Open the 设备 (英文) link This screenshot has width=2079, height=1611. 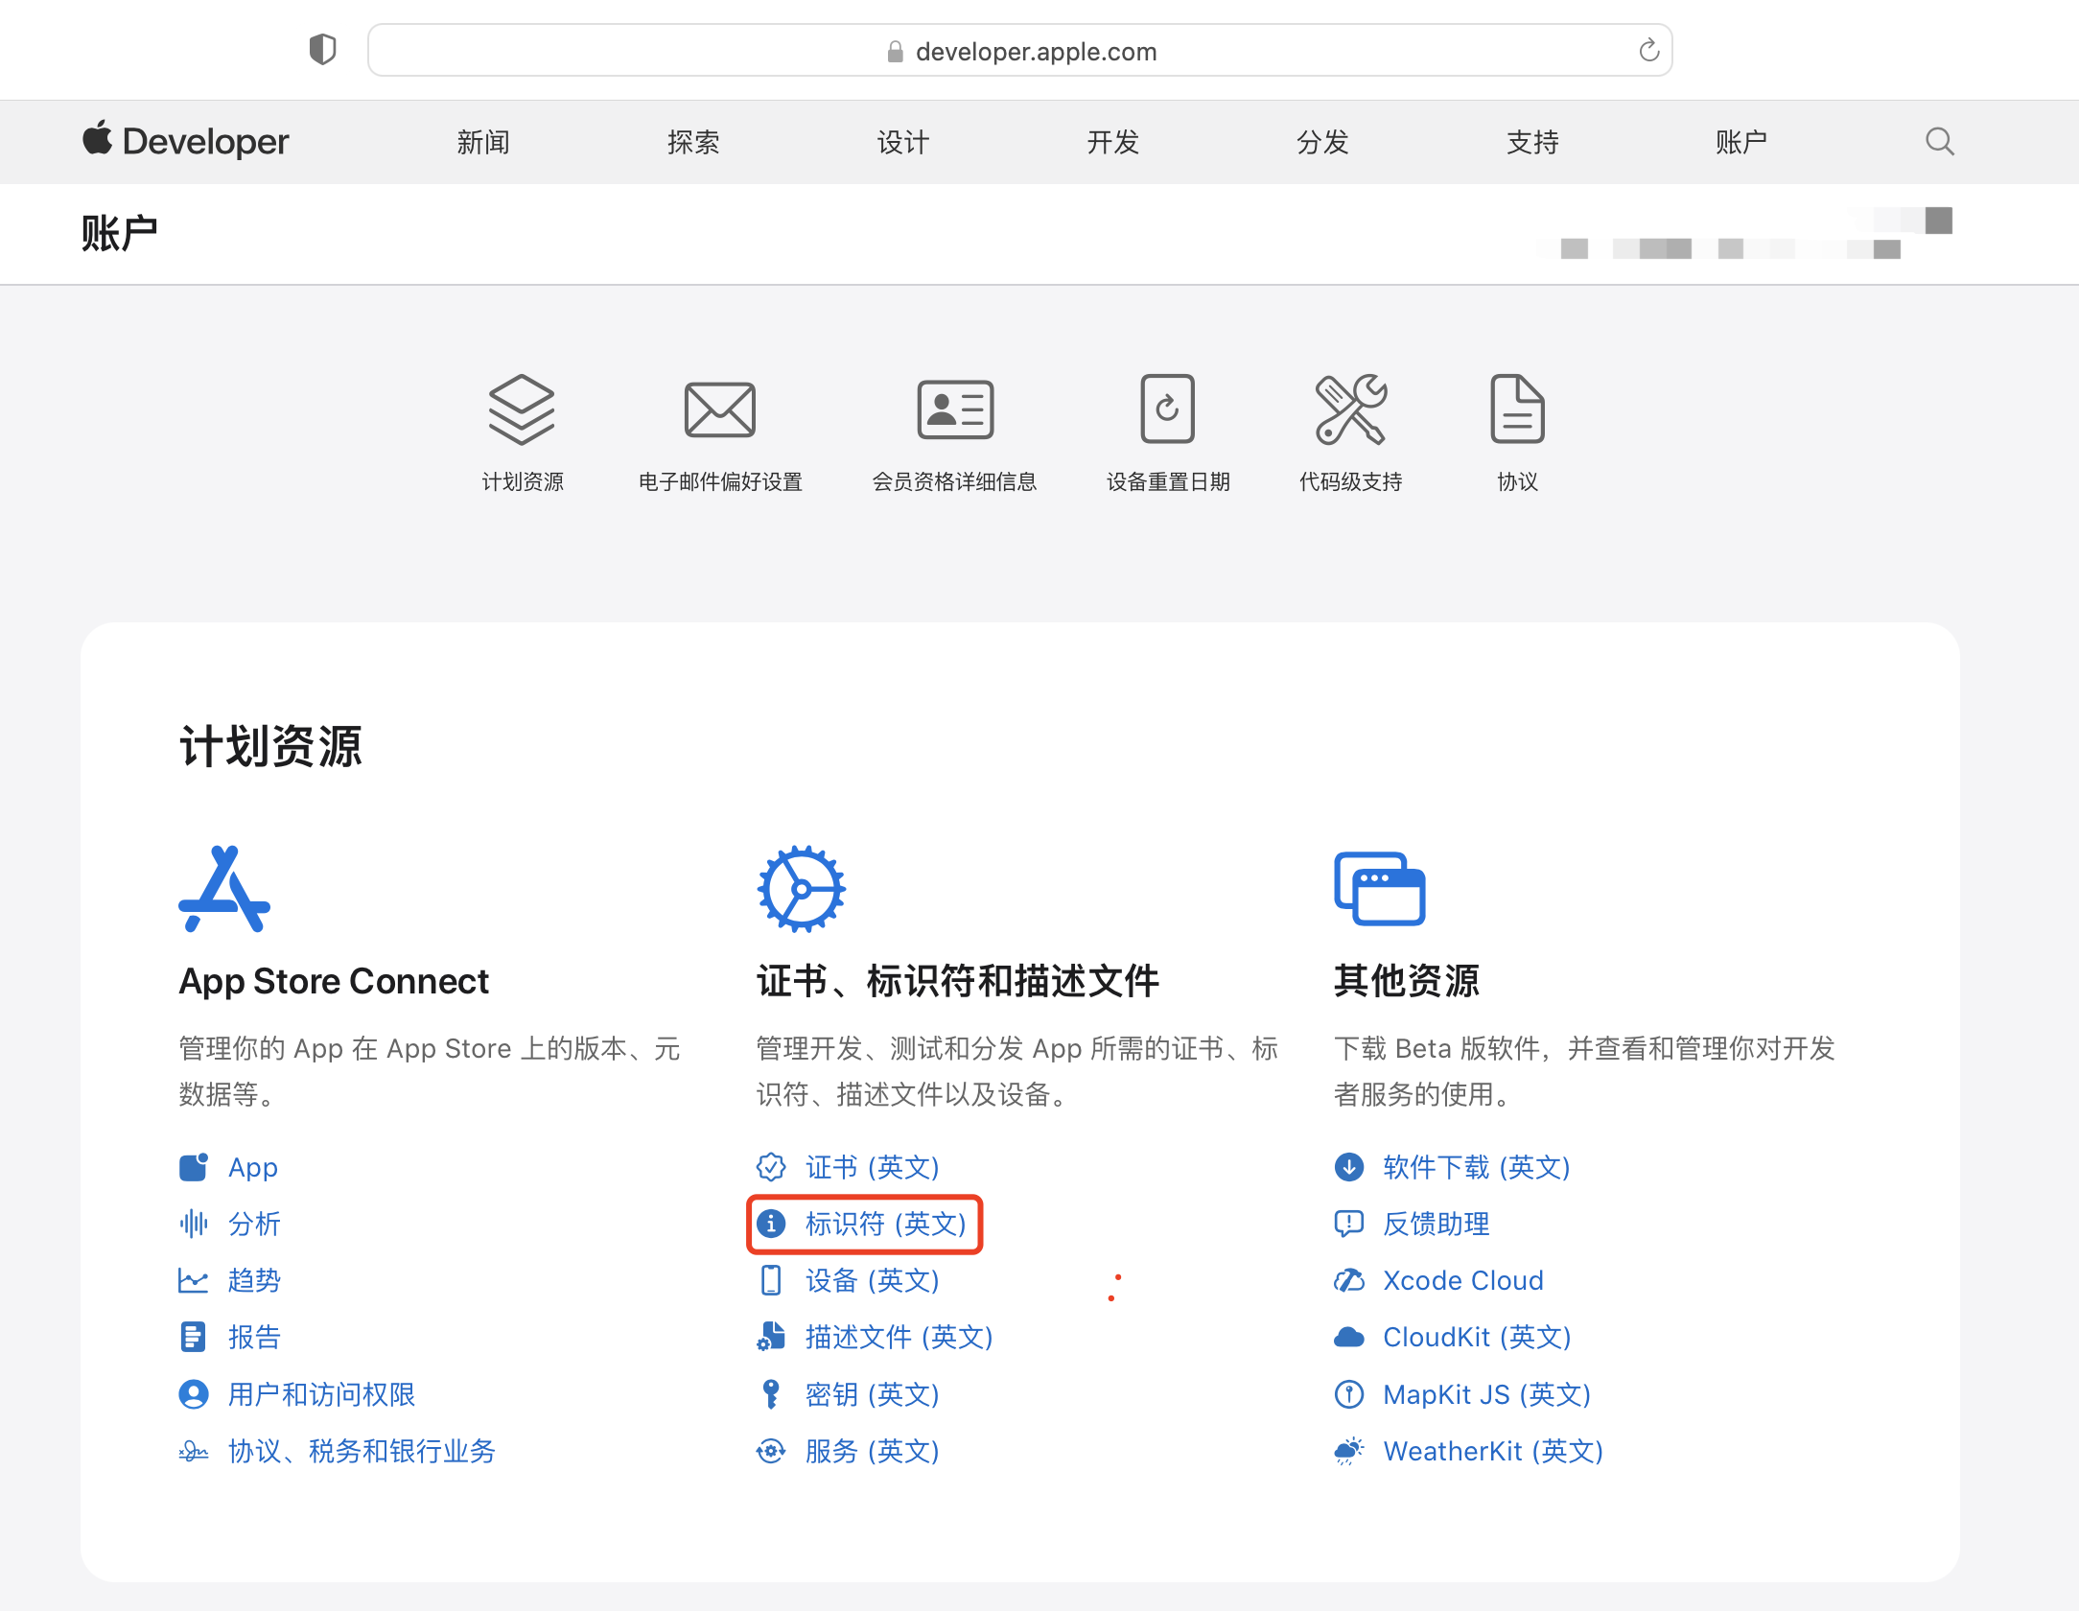[x=872, y=1280]
